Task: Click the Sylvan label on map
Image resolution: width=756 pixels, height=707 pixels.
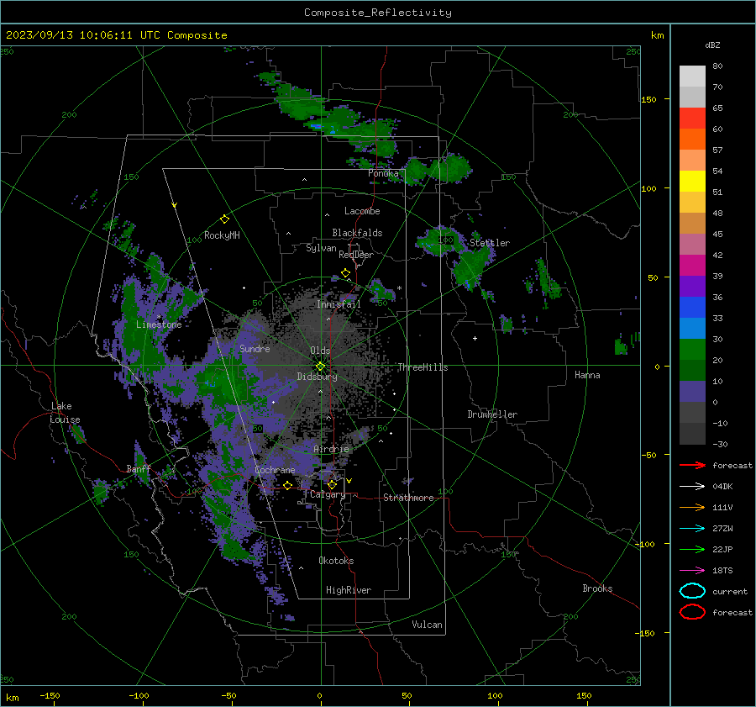Action: tap(321, 248)
